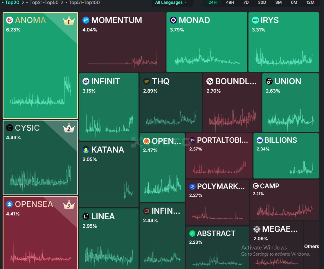The width and height of the screenshot is (324, 269).
Task: Click the PORTALTOBI... project logo icon
Action: point(192,140)
